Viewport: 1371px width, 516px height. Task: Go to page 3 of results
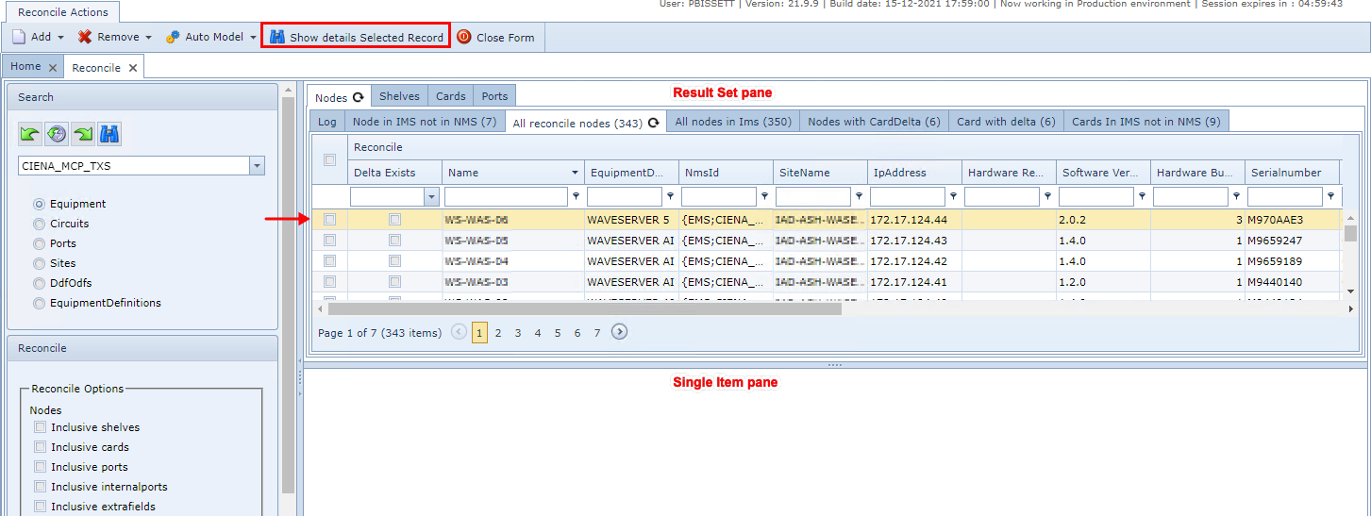coord(518,333)
